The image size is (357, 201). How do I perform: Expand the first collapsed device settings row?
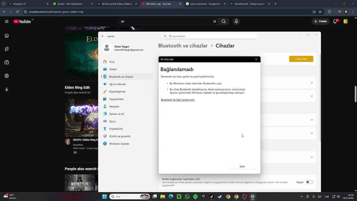pyautogui.click(x=312, y=83)
